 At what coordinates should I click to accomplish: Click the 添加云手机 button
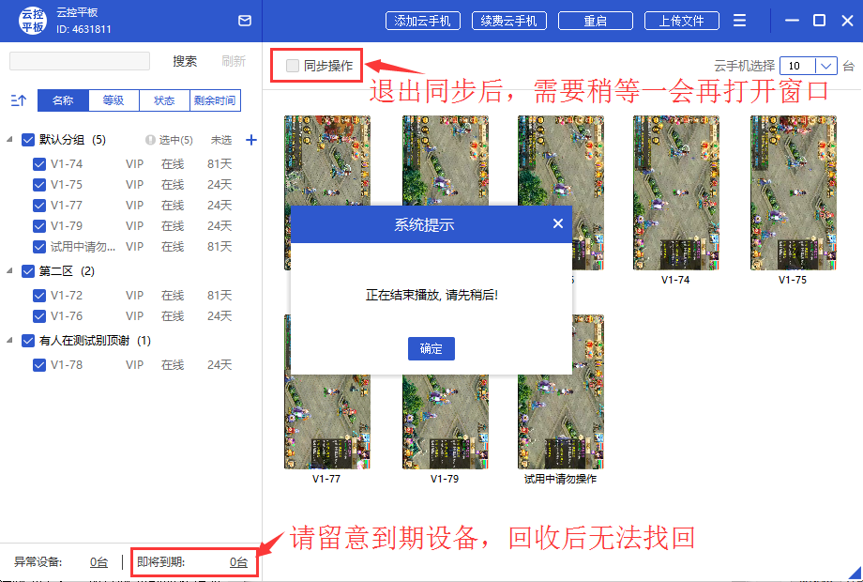[x=423, y=21]
